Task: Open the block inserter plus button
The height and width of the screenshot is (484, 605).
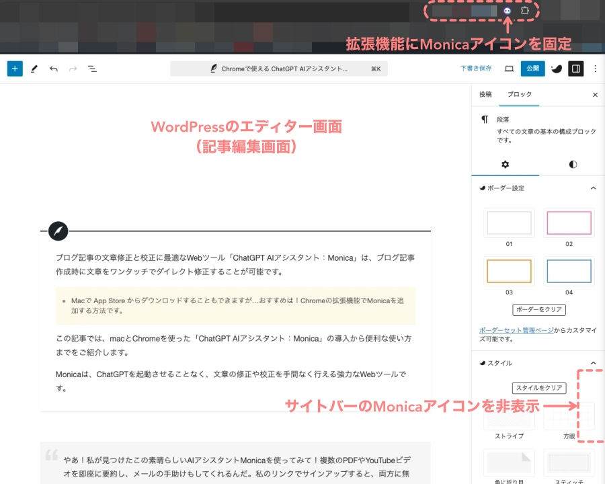Action: 15,69
